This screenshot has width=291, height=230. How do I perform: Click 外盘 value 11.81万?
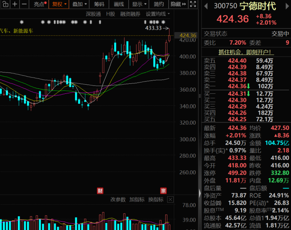(x=236, y=180)
